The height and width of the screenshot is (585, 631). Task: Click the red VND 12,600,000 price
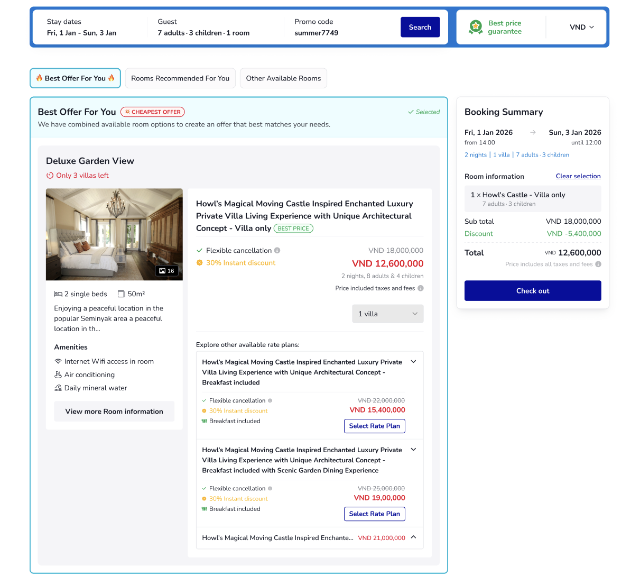pos(387,263)
